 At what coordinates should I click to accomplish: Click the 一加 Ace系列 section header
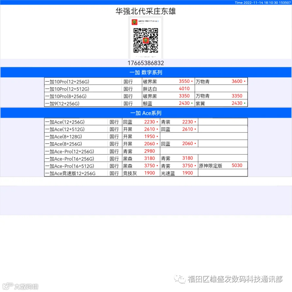click(146, 113)
